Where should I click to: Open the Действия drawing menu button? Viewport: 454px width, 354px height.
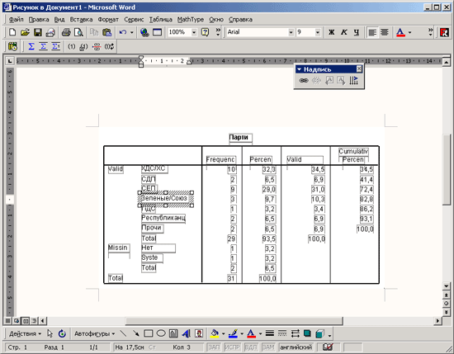pos(25,333)
